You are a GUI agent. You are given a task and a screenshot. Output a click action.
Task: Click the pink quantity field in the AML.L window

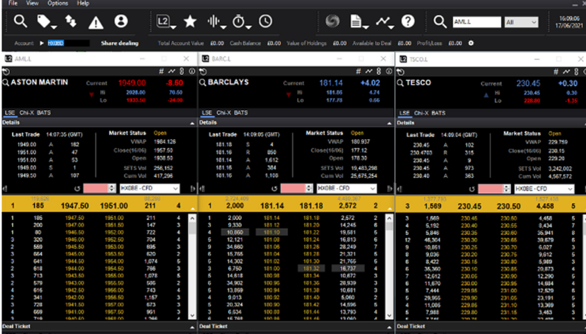(x=96, y=188)
